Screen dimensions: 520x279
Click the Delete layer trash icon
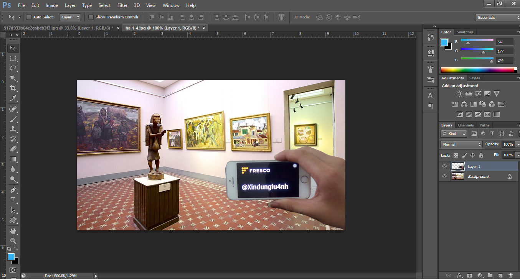click(x=510, y=275)
